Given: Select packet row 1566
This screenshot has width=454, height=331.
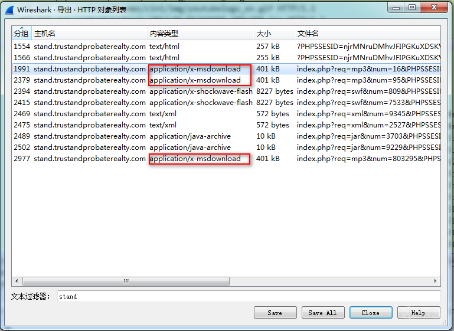Looking at the screenshot, I should [x=226, y=58].
